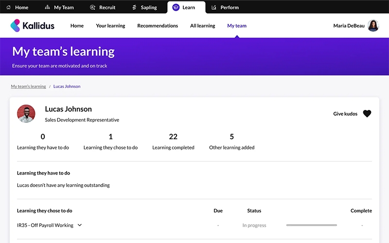Go to Recommendations in the navigation
389x243 pixels.
[158, 26]
